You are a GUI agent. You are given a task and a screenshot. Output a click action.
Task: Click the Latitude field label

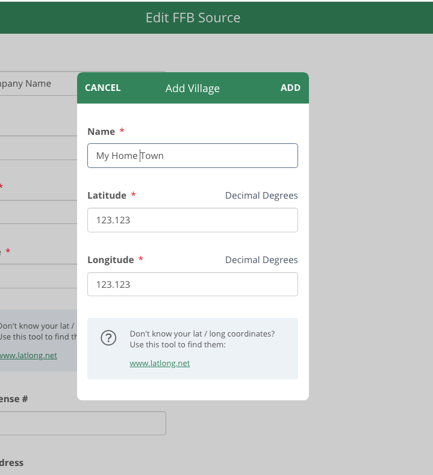pyautogui.click(x=107, y=196)
